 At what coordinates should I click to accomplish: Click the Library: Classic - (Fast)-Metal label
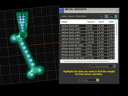pyautogui.click(x=74, y=16)
